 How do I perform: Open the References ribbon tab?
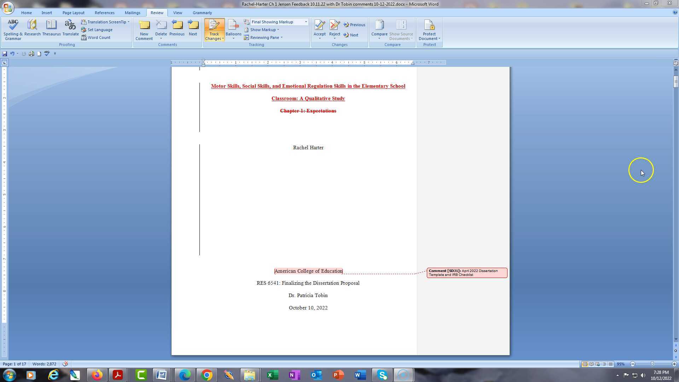pyautogui.click(x=104, y=13)
